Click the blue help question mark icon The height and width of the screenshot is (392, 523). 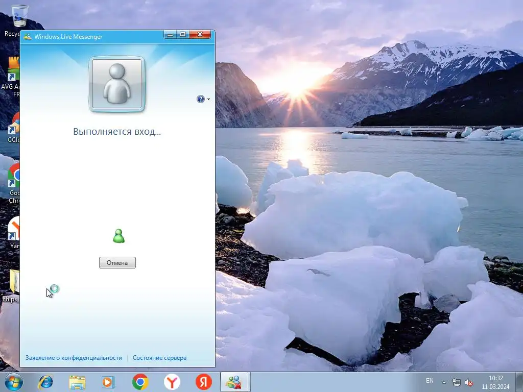[x=200, y=99]
